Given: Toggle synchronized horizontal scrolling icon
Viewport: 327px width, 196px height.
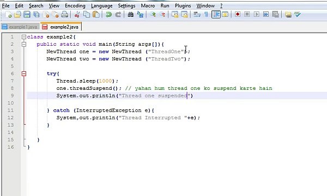Looking at the screenshot, I should (184, 14).
